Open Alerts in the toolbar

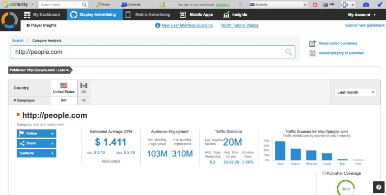coord(103,5)
